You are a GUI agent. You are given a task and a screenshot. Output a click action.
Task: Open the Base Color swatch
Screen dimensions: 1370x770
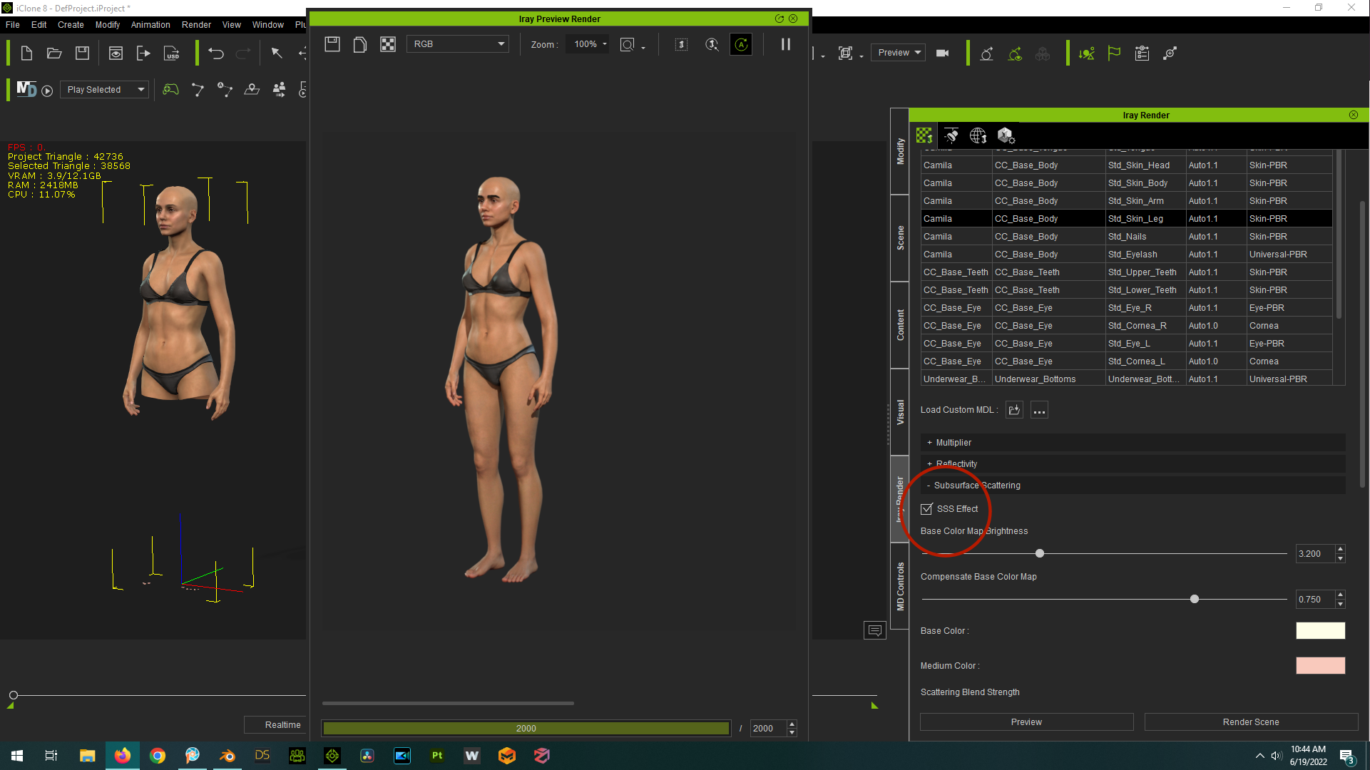[x=1320, y=631]
